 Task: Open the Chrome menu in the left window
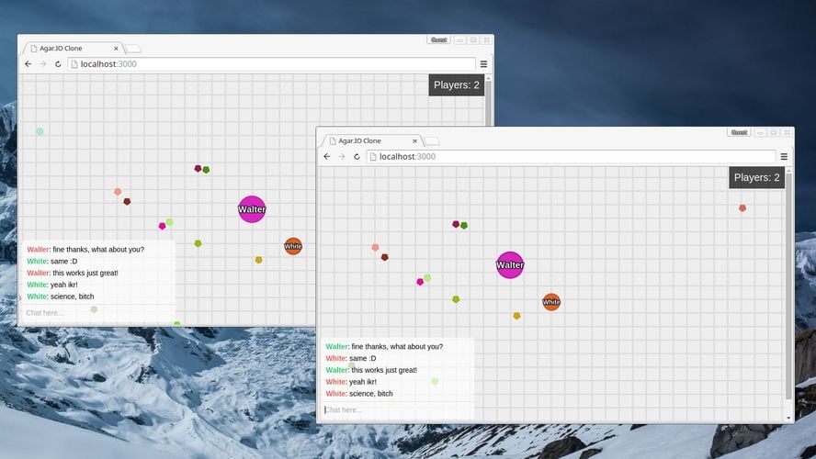(483, 64)
